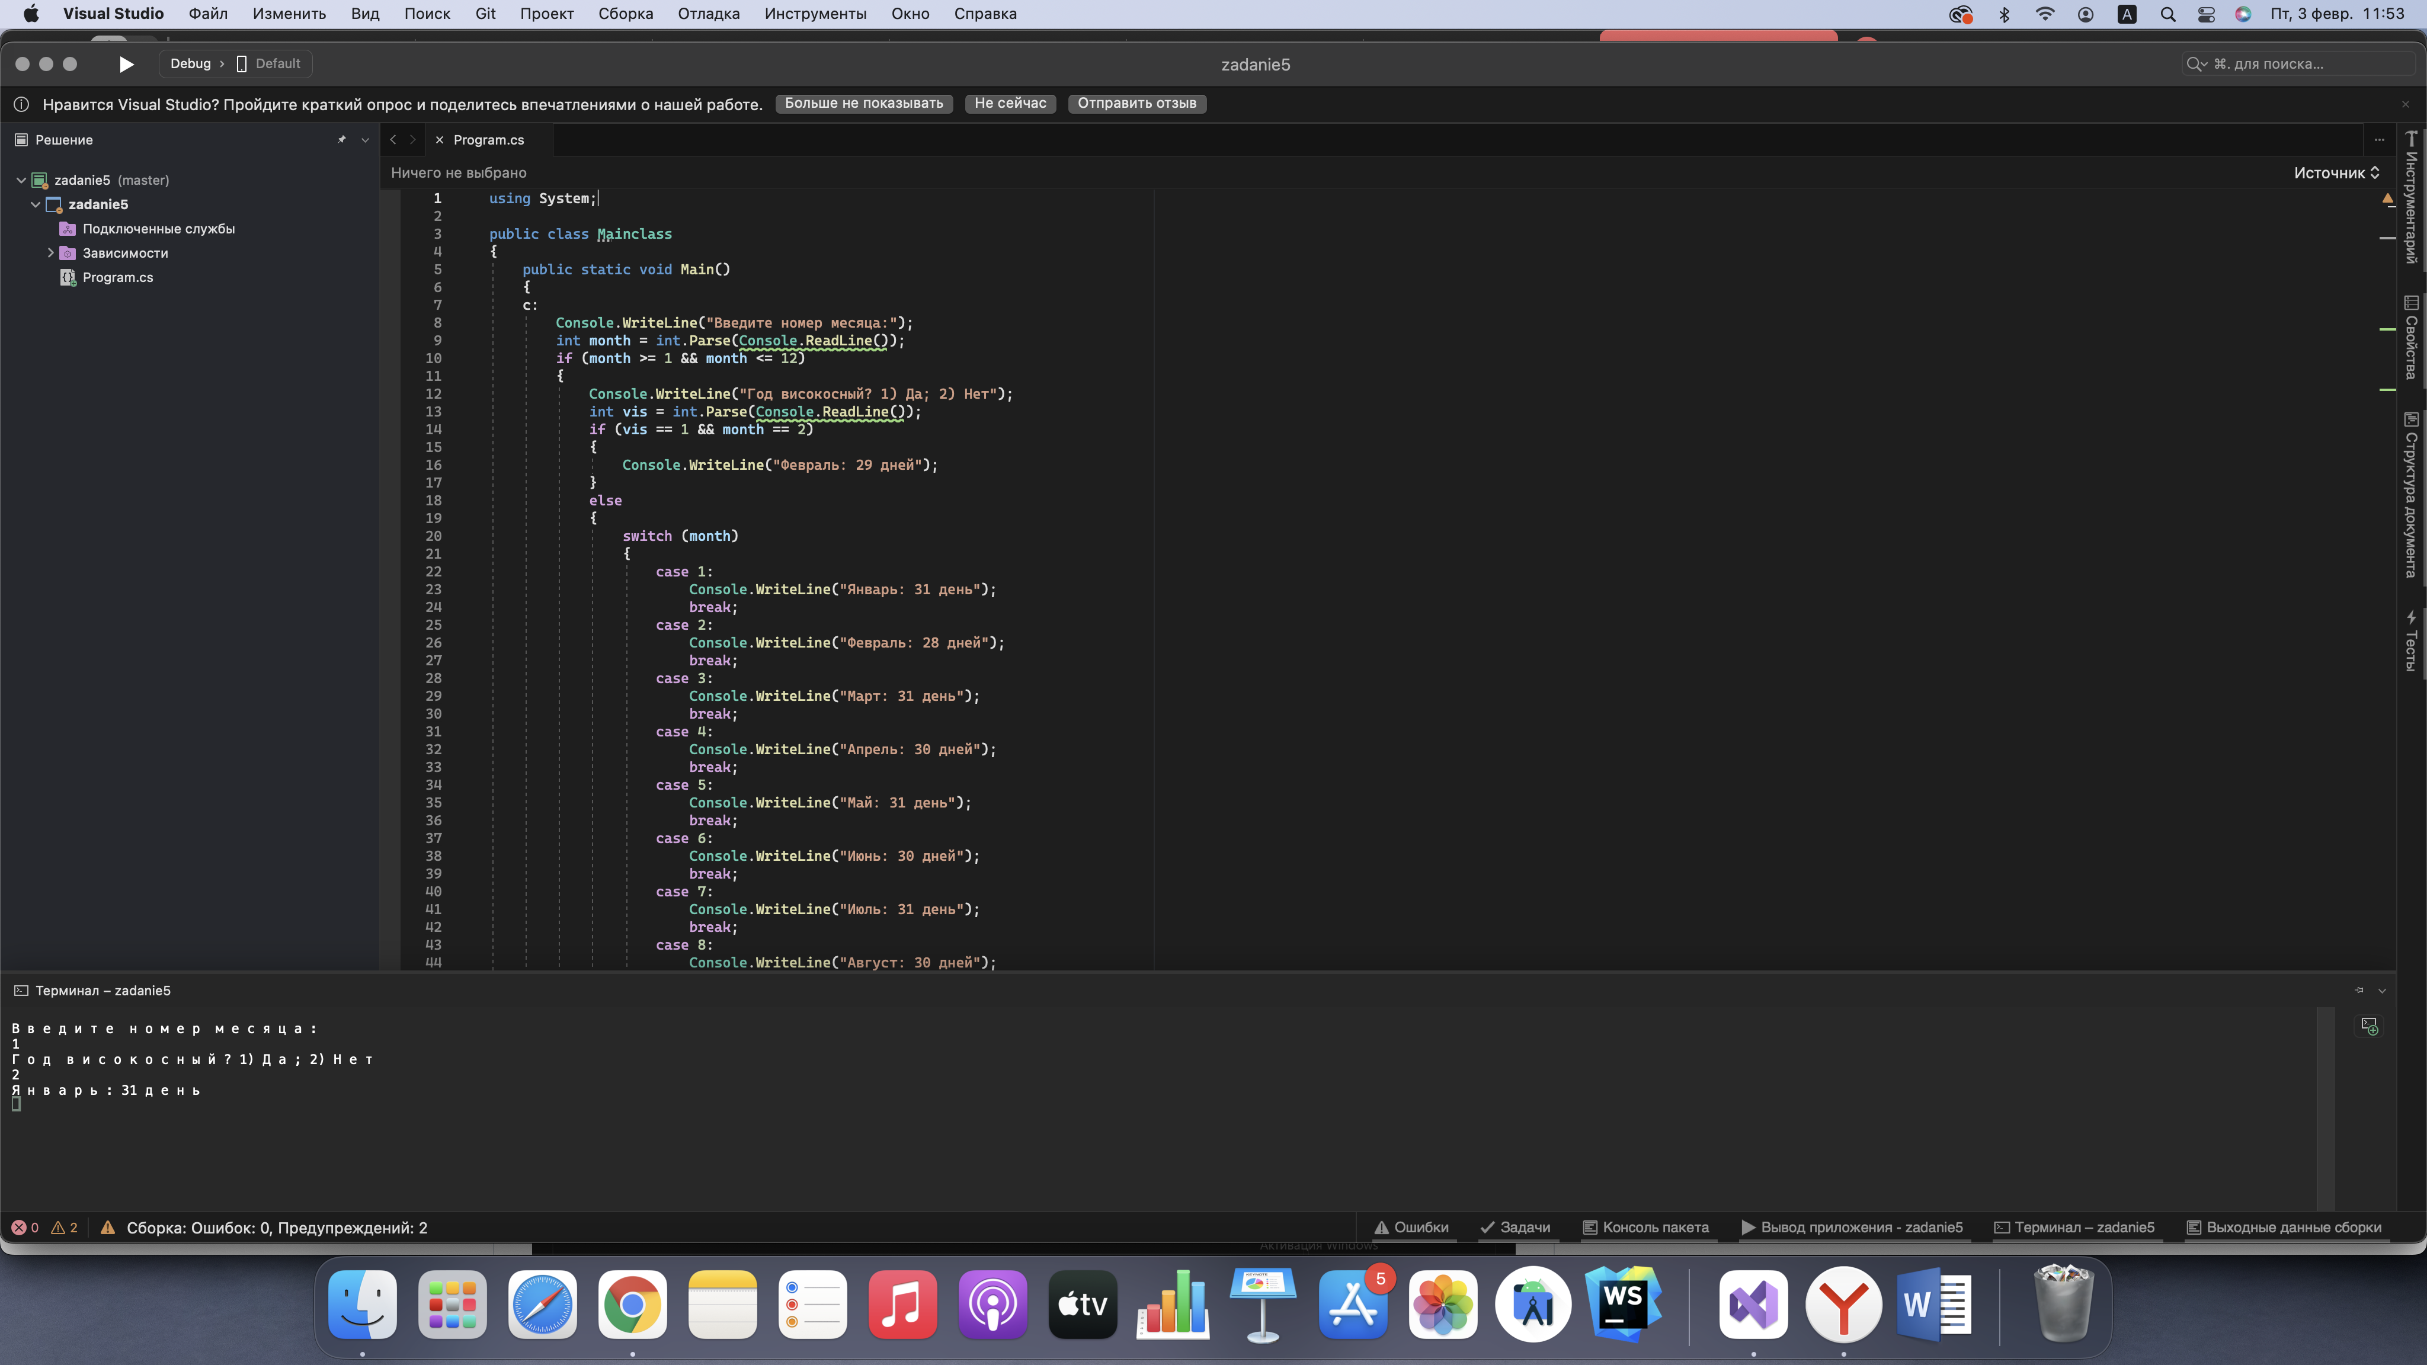Open Вывод приложения - zadanie5 pad
This screenshot has height=1365, width=2427.
point(1851,1228)
